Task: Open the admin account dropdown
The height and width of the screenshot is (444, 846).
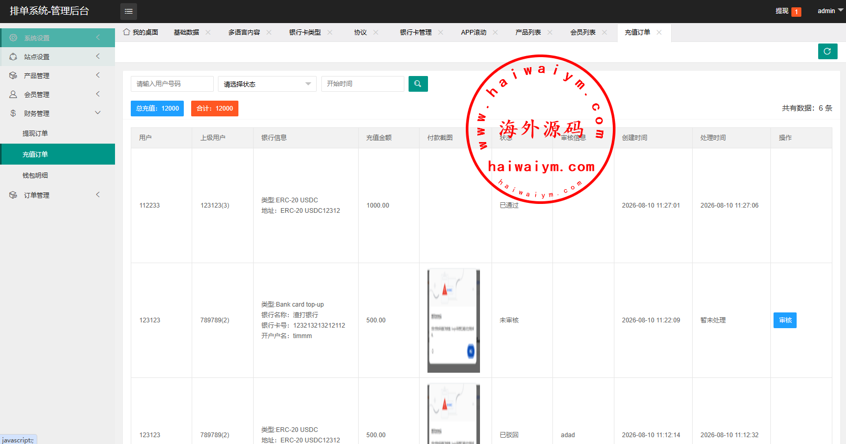Action: coord(830,11)
